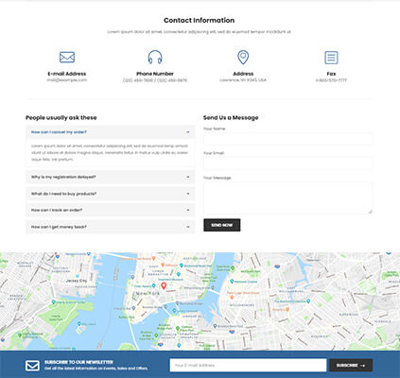
Task: Click the mail@example.com email link
Action: tap(67, 80)
